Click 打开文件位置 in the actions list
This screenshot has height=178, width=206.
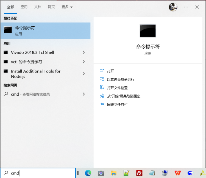tap(117, 88)
